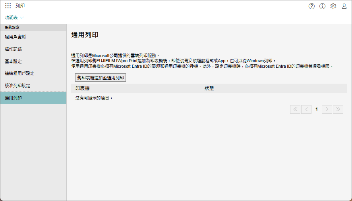Go to previous page of printer list
The image size is (352, 201).
tap(306, 109)
